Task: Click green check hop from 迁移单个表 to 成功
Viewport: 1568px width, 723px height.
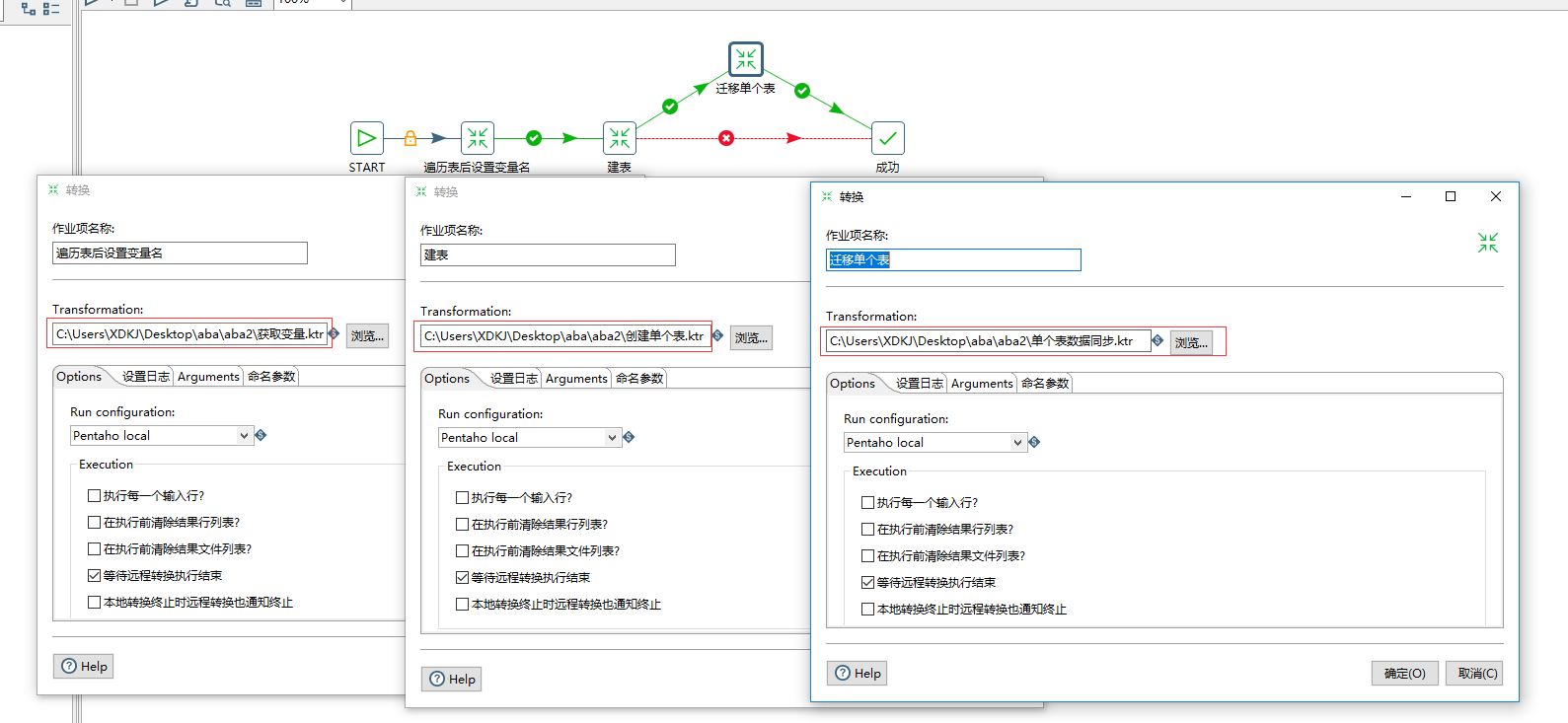Action: (x=802, y=91)
